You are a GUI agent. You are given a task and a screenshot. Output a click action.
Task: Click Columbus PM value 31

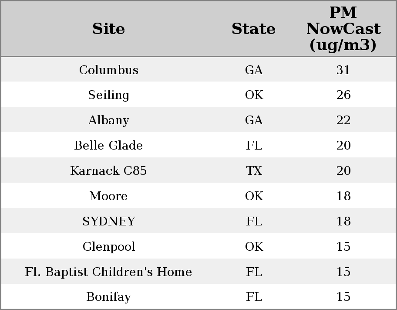coord(343,70)
